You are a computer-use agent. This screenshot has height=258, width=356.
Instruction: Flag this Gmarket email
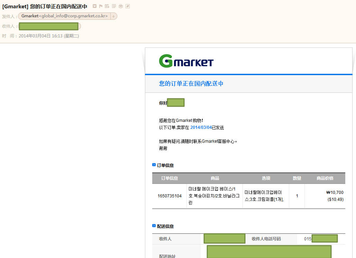(x=101, y=6)
